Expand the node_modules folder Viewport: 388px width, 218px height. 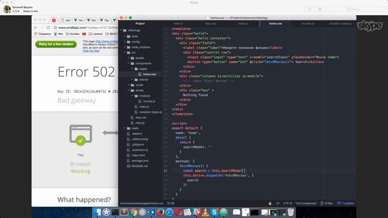pos(125,47)
